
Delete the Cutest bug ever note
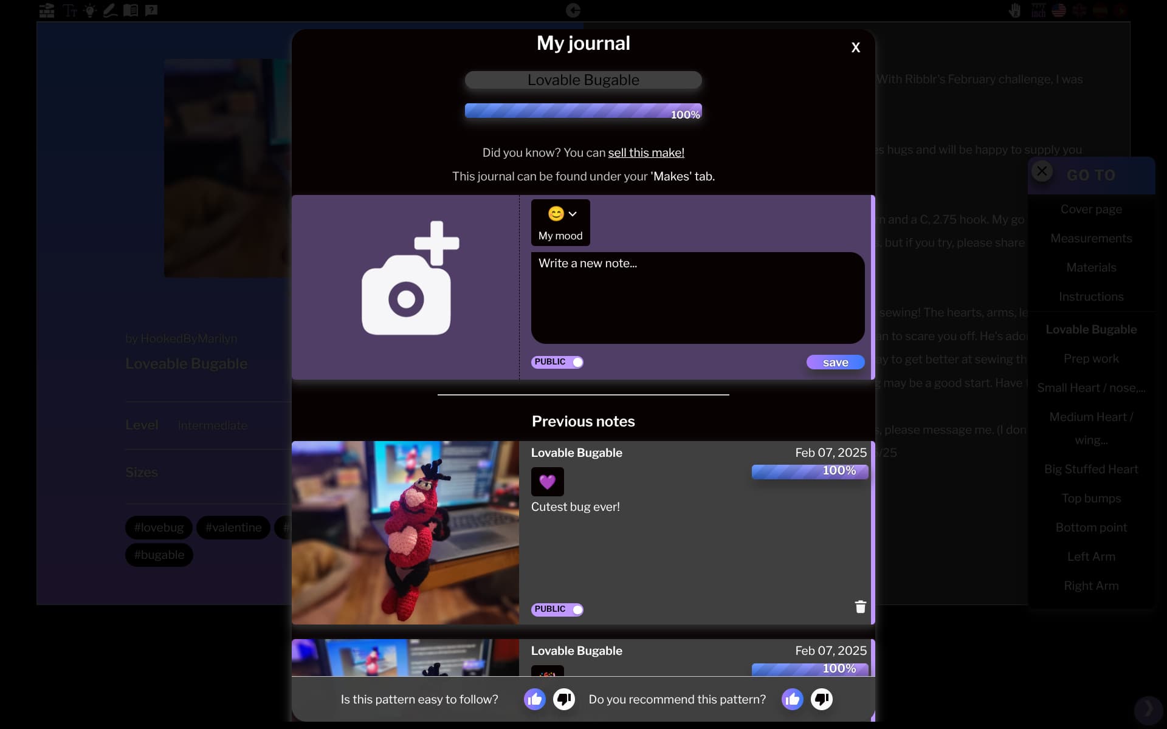[860, 607]
